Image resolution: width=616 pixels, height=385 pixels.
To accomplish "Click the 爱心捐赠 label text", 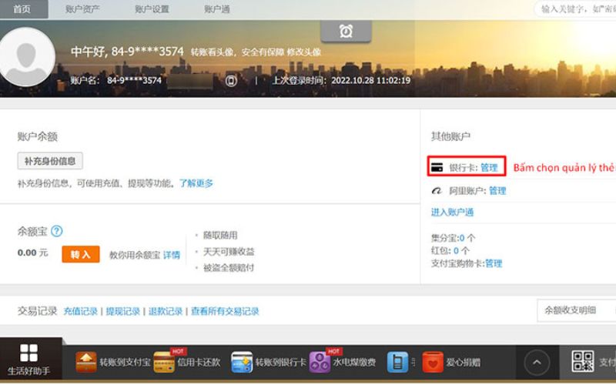I will coord(463,362).
